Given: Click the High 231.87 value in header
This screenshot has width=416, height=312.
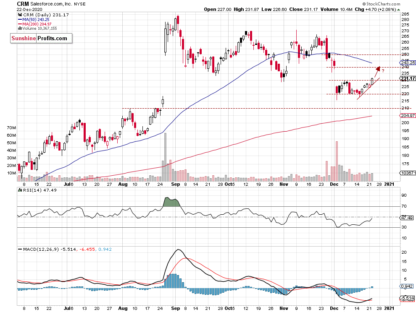Looking at the screenshot, I should pos(246,9).
